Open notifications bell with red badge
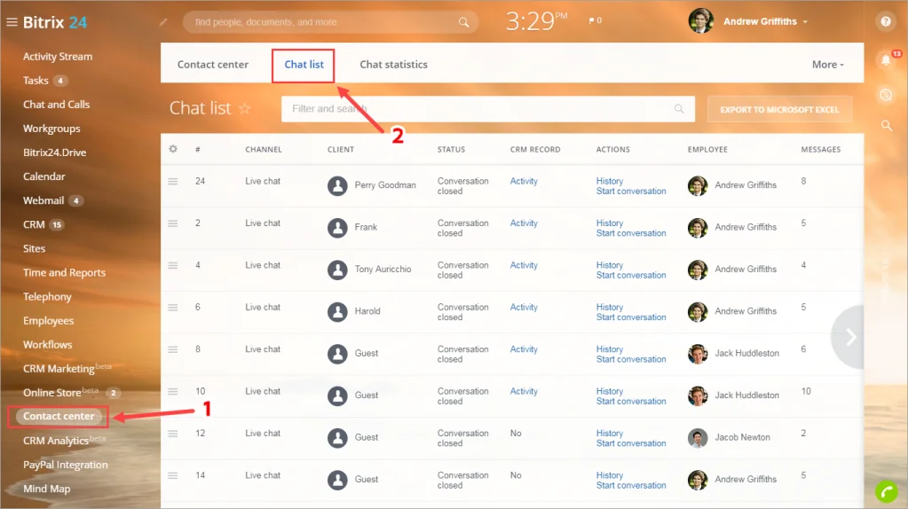This screenshot has height=509, width=908. (x=887, y=59)
